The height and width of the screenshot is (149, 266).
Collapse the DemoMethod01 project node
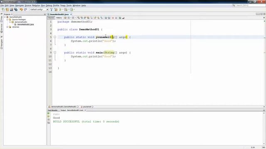(x=5, y=17)
